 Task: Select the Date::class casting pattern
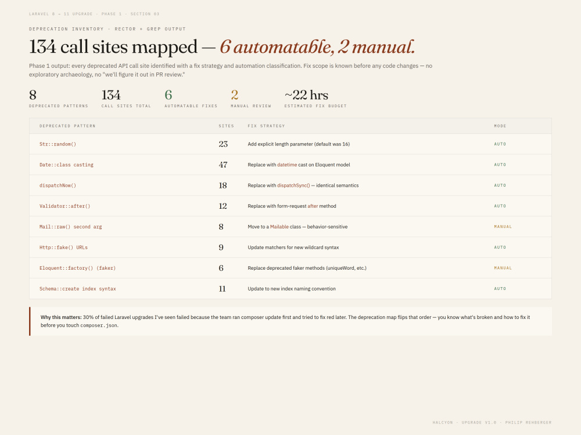click(66, 165)
